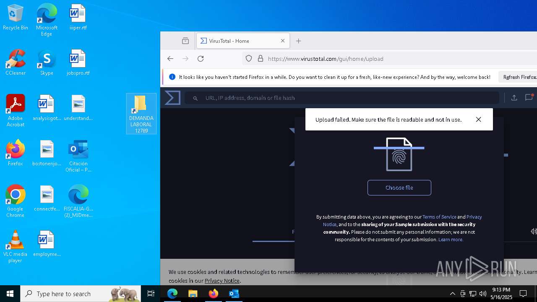Select the VLC media player shortcut
Screen dimensions: 537x302
click(16, 247)
